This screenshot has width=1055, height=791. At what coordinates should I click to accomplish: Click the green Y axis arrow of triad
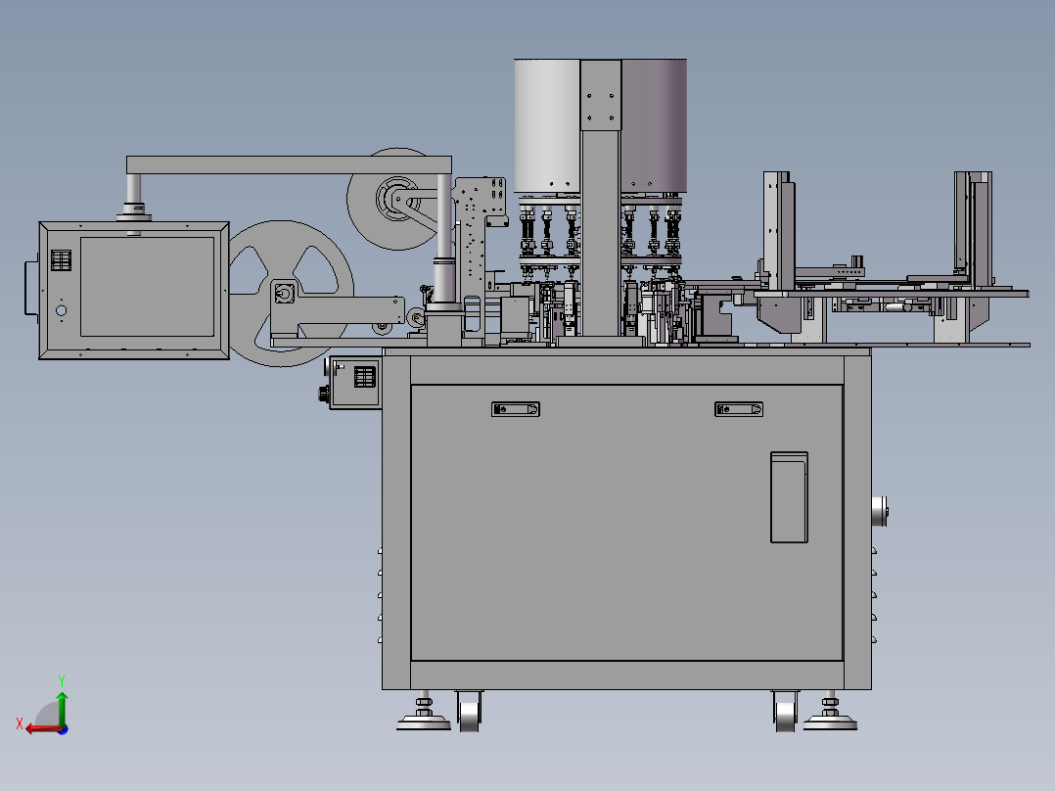[x=62, y=707]
